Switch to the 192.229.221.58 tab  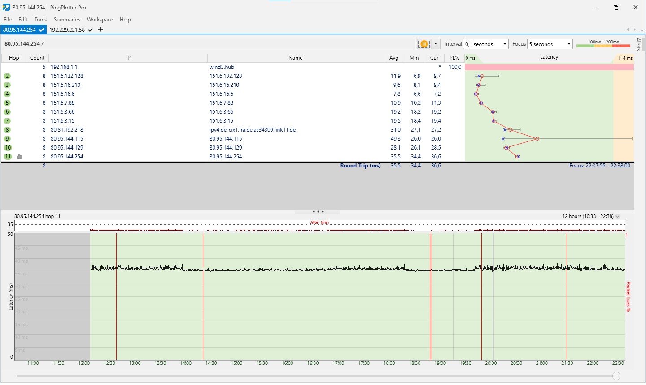click(x=67, y=30)
